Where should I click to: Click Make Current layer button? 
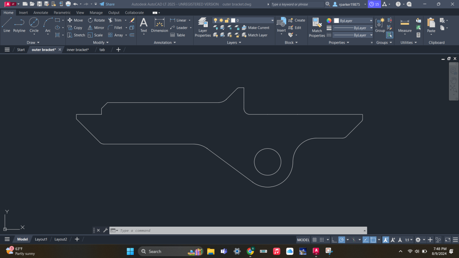click(x=255, y=28)
